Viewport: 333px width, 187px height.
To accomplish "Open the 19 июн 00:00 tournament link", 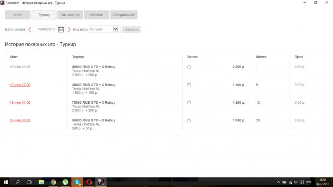I will (x=20, y=120).
